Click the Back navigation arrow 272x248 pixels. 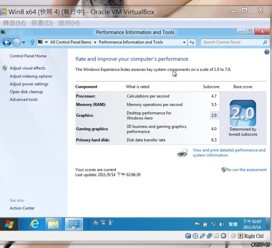(7, 42)
